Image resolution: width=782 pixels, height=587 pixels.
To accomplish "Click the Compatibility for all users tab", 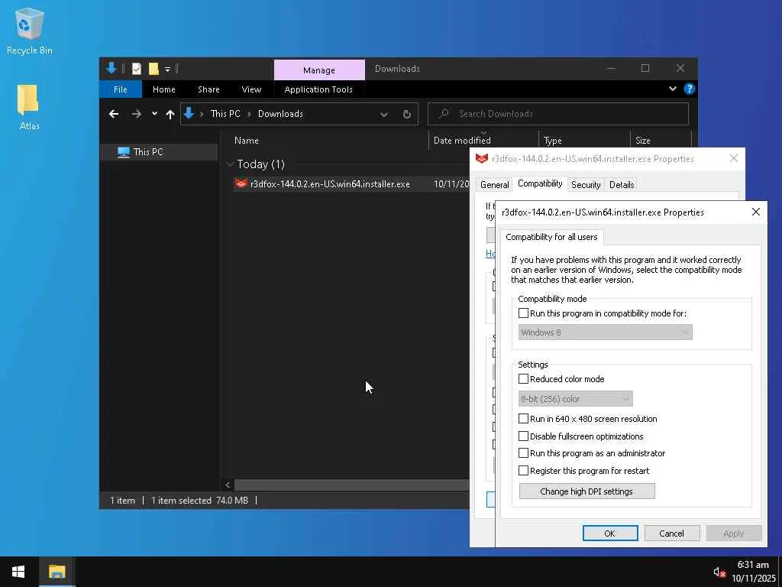I will tap(551, 237).
